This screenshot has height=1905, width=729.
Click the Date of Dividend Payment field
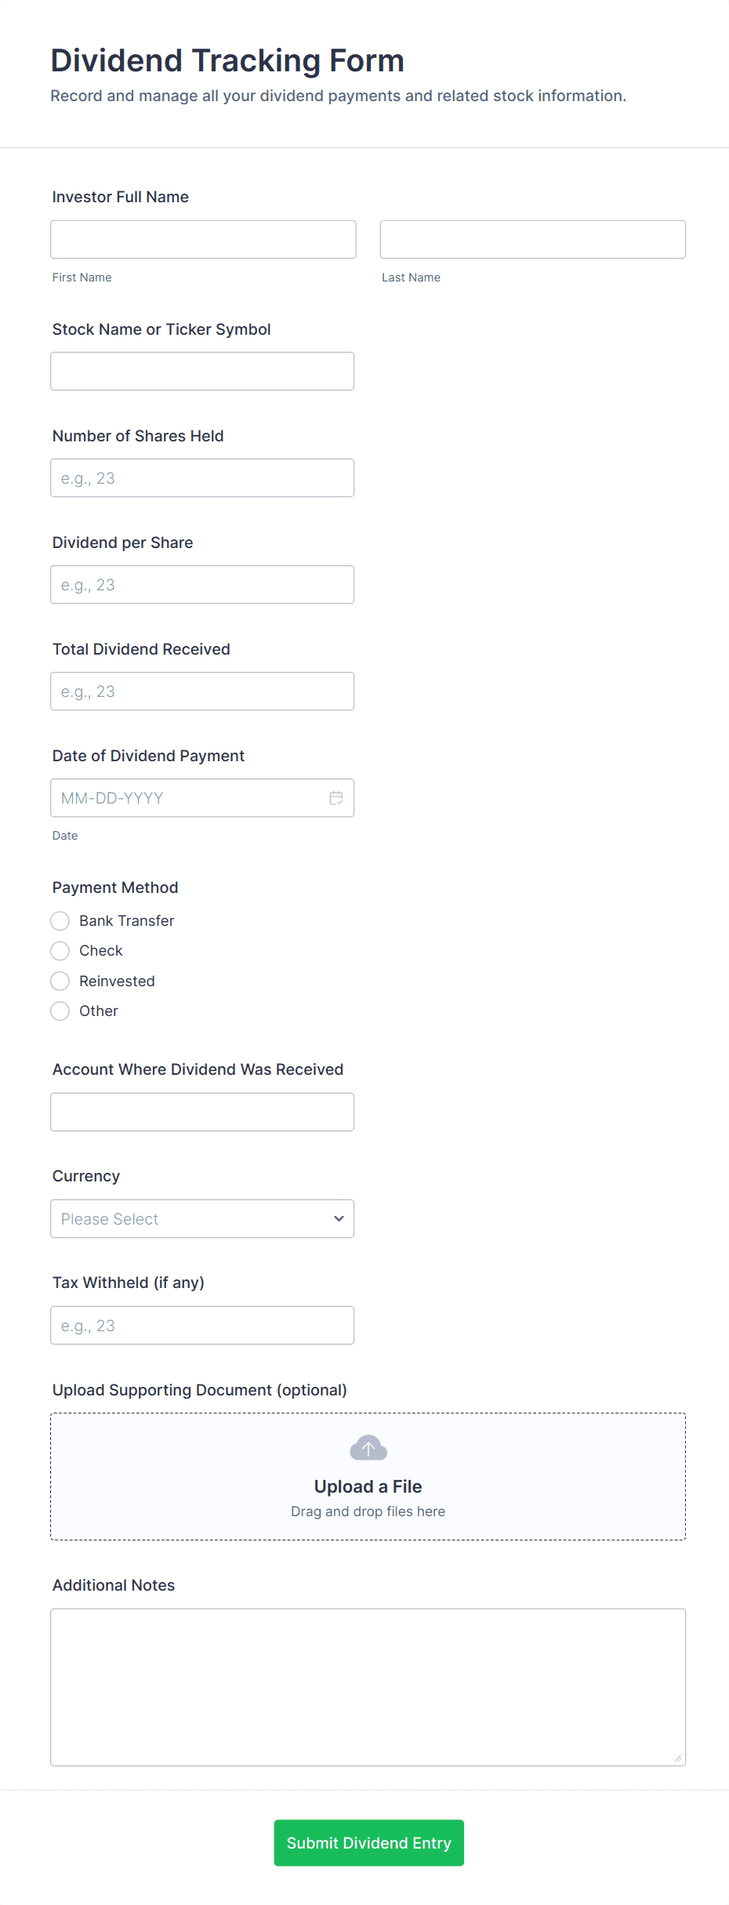(x=188, y=798)
